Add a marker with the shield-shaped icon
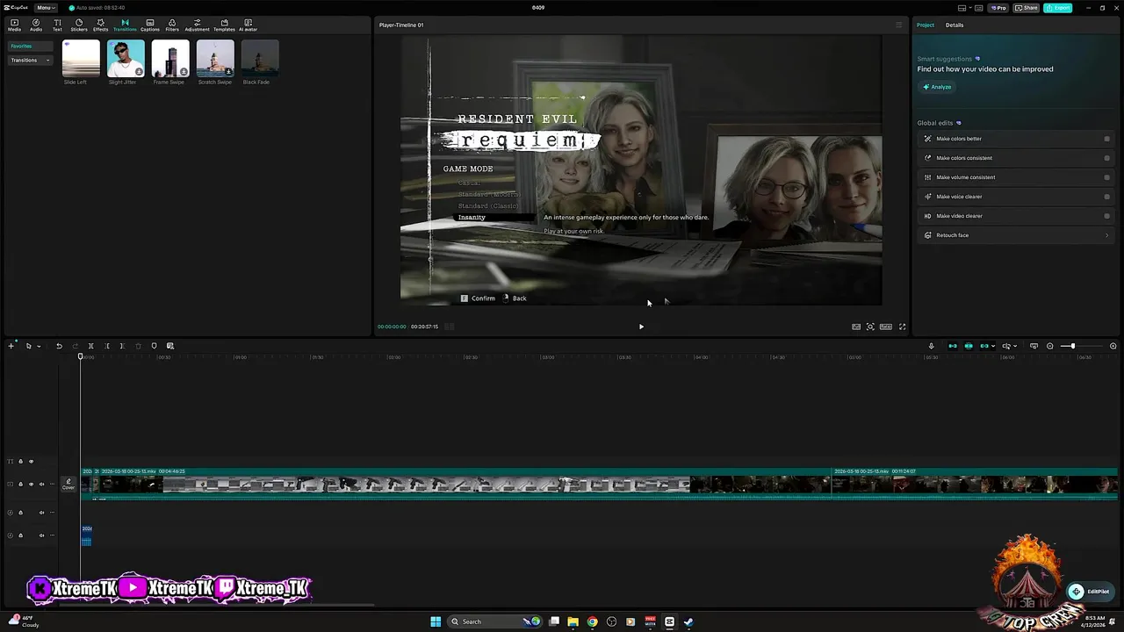This screenshot has width=1124, height=632. click(x=154, y=346)
